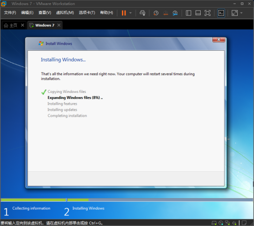Enter full screen mode icon
This screenshot has width=254, height=226.
click(x=207, y=13)
